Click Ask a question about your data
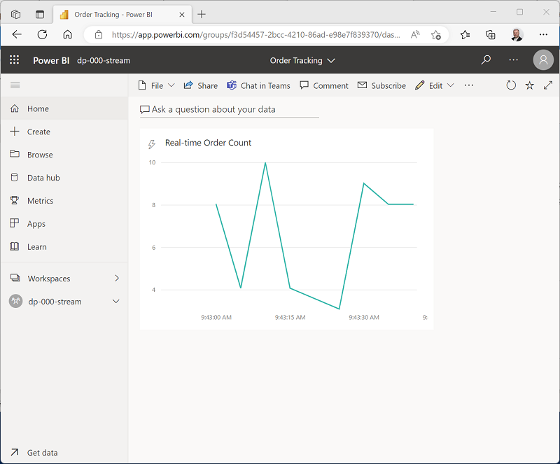 coord(230,110)
